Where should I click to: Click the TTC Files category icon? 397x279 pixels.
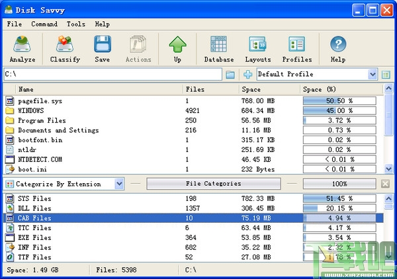10,228
